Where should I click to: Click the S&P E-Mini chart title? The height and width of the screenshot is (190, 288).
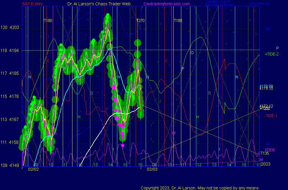32,4
